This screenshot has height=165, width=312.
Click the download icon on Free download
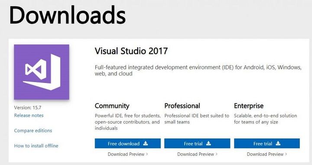click(x=146, y=143)
